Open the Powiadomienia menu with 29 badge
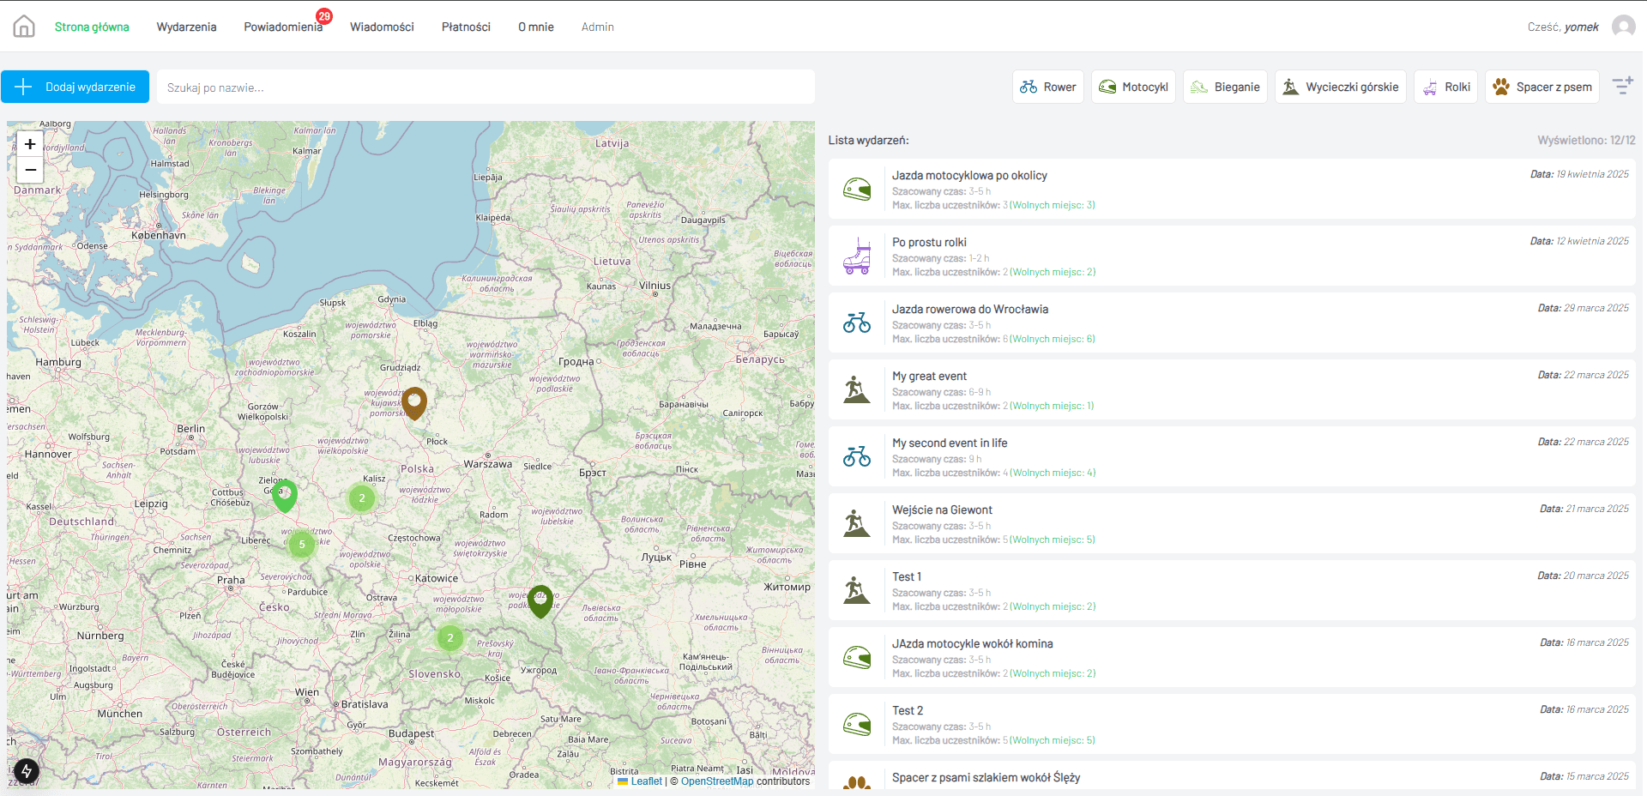This screenshot has height=796, width=1647. click(x=282, y=27)
